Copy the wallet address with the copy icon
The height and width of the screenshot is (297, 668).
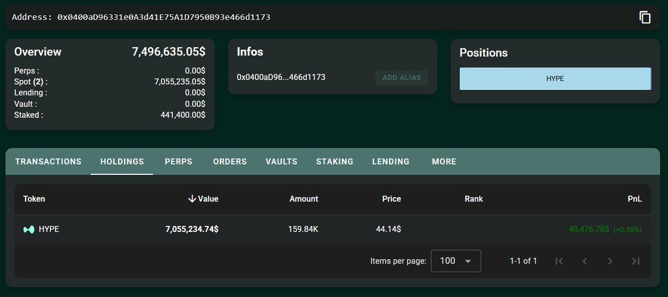click(645, 17)
